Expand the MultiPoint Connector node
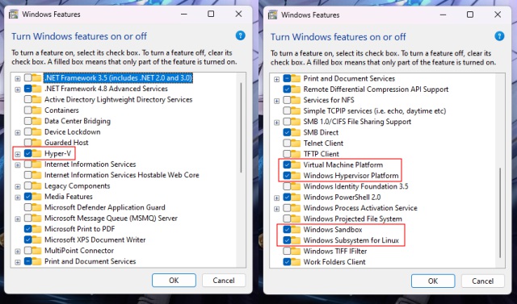The width and height of the screenshot is (517, 304). [18, 252]
